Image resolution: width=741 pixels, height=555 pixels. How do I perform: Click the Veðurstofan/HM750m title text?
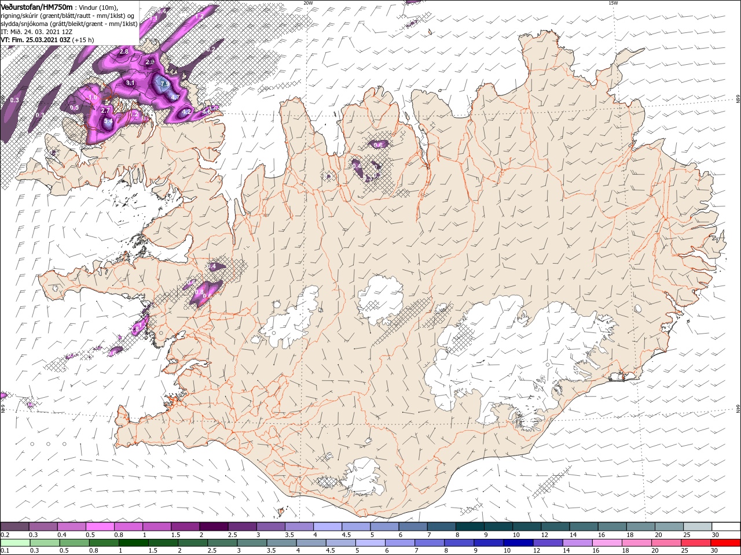tap(36, 6)
